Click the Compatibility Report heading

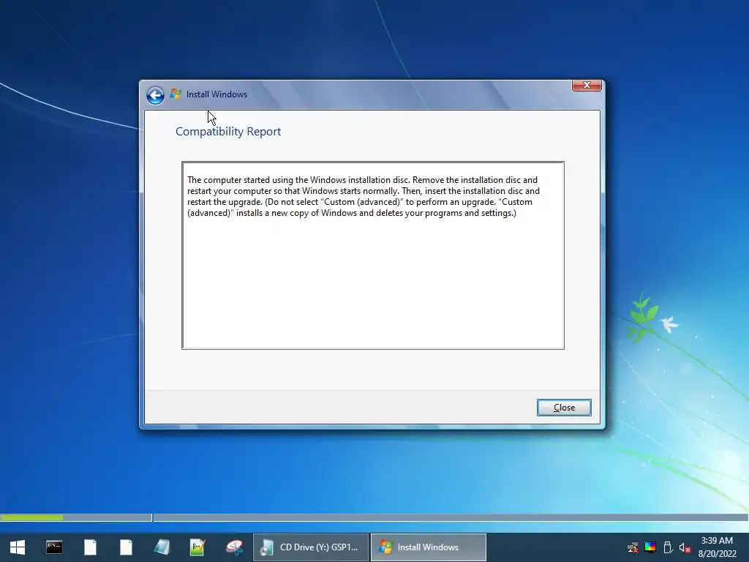(228, 132)
